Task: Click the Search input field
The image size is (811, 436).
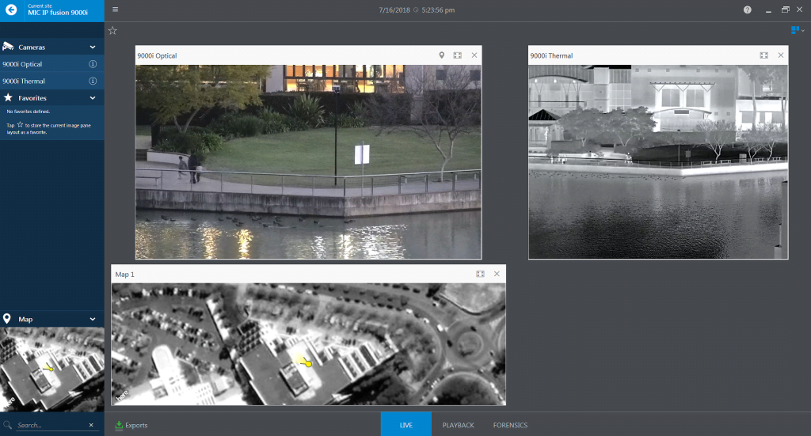Action: [49, 425]
